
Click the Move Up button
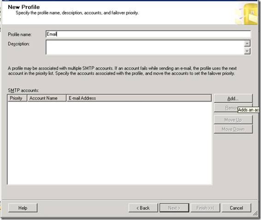(233, 120)
